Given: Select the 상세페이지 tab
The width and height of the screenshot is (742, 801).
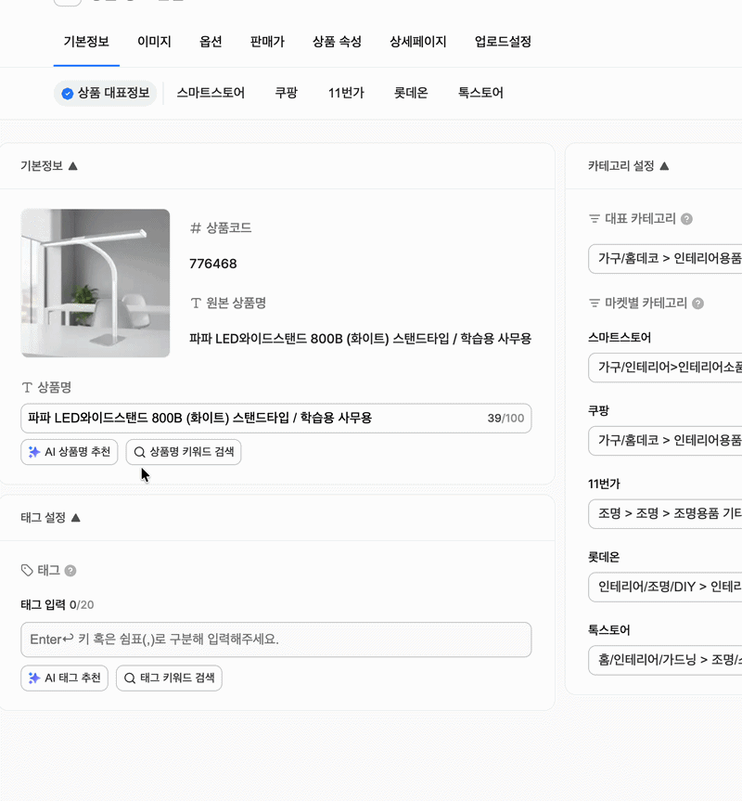Looking at the screenshot, I should click(416, 42).
